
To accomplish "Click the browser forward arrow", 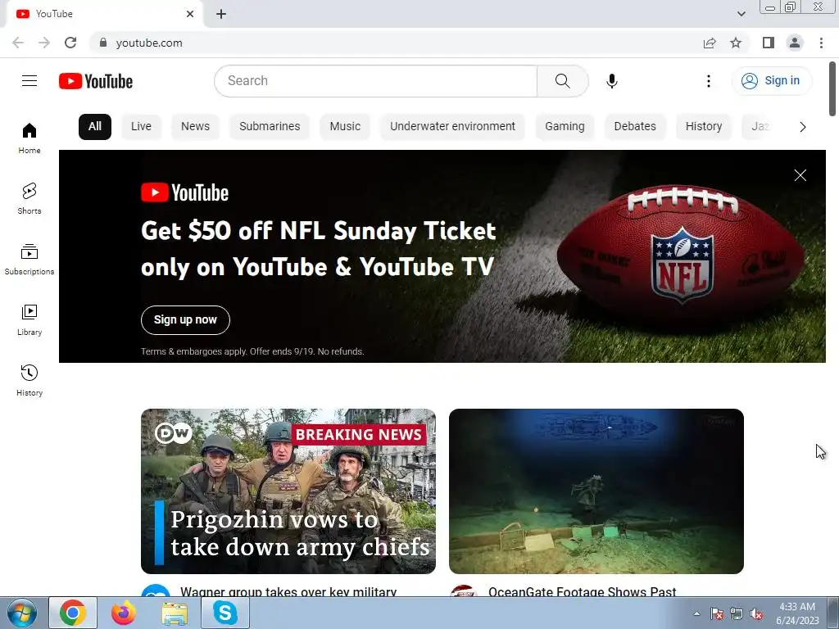I will tap(44, 43).
